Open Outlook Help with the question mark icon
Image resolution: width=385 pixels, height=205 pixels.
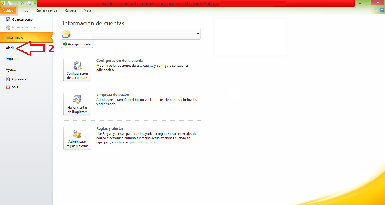click(x=381, y=10)
